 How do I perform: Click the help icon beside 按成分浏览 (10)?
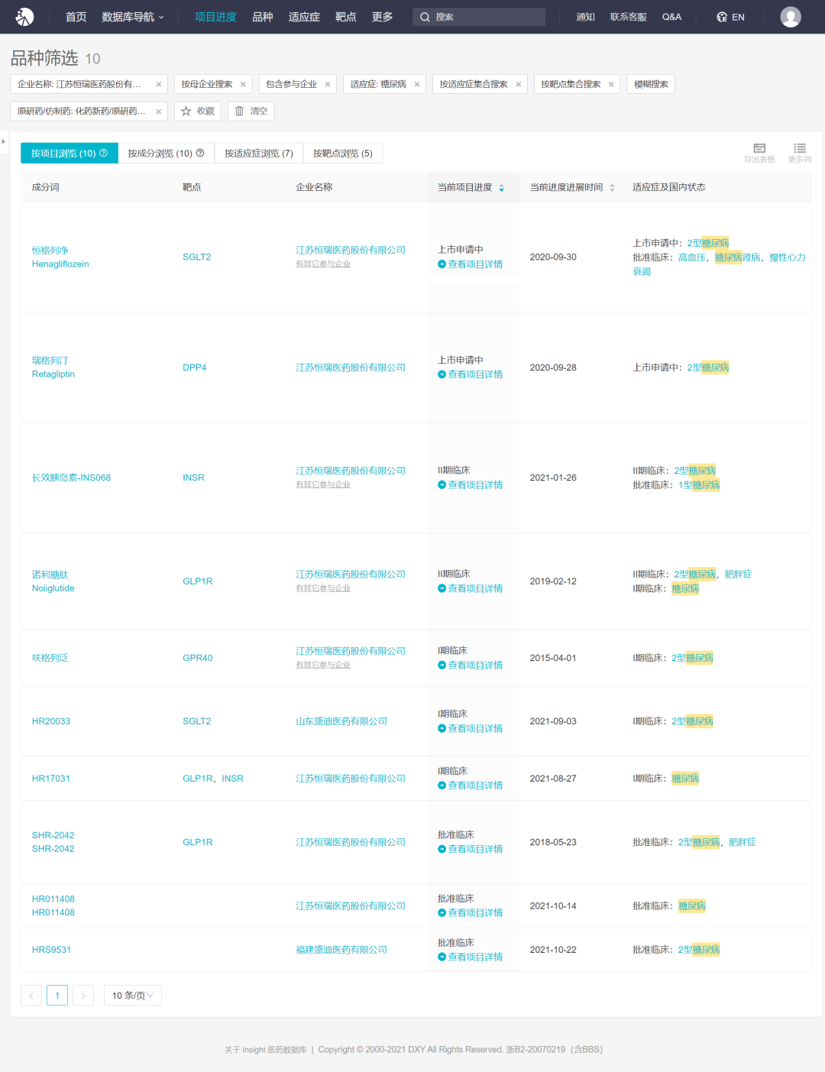pos(200,153)
